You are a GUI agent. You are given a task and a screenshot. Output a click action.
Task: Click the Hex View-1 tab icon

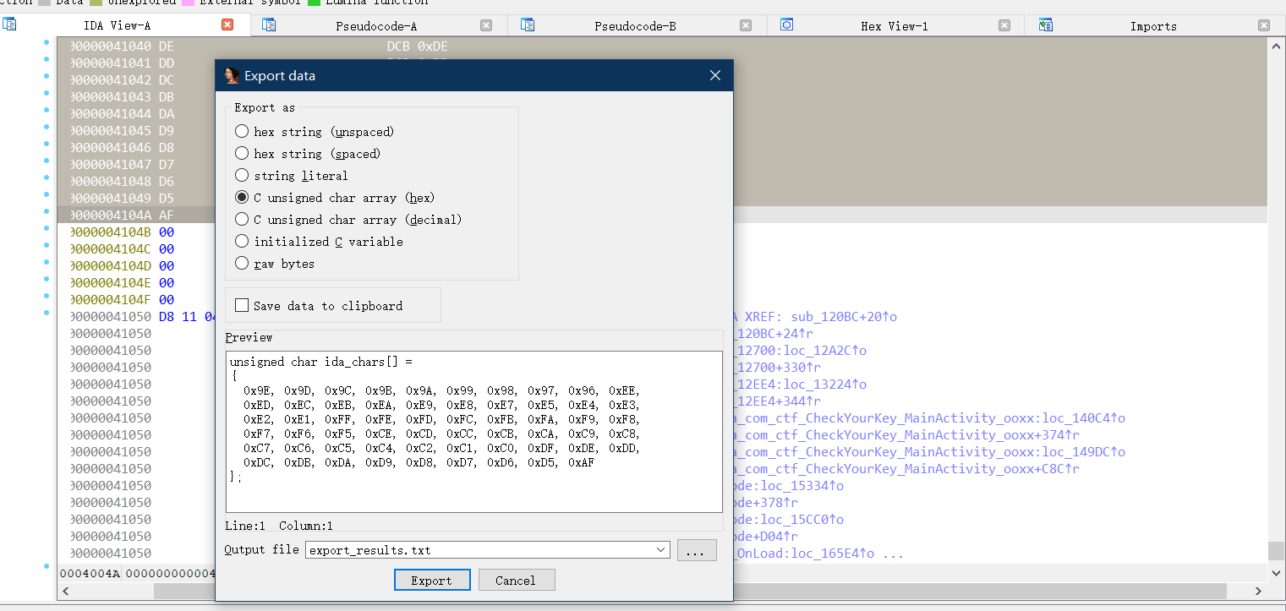click(786, 25)
